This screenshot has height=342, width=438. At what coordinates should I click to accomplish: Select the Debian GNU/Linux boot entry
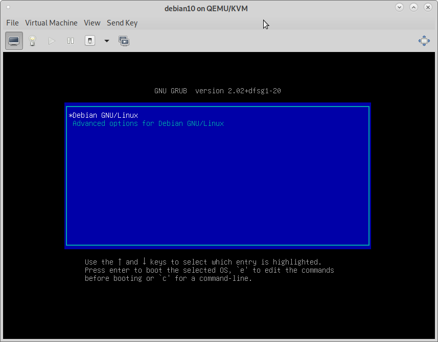point(105,116)
